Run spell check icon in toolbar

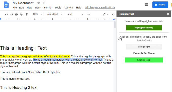21,14
